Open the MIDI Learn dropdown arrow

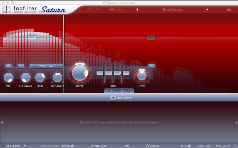coord(24,146)
